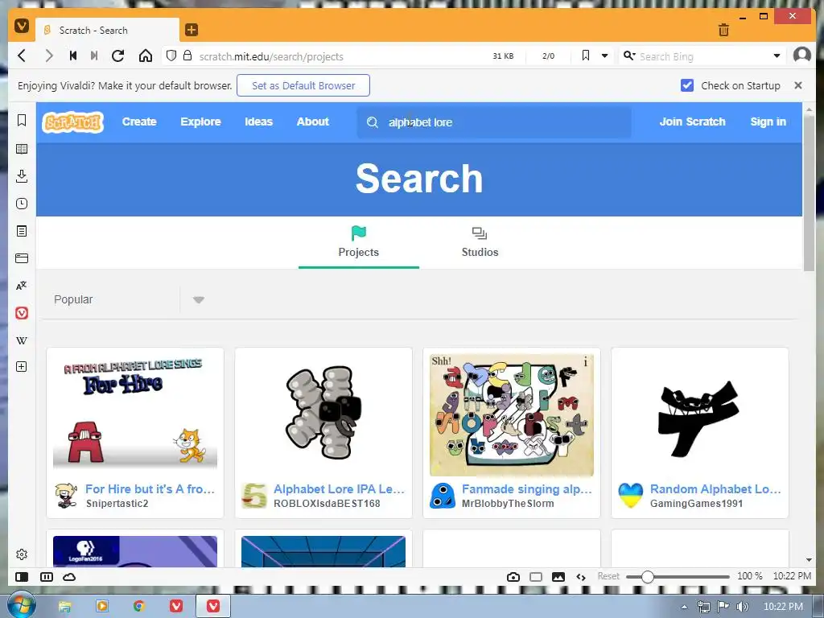This screenshot has height=618, width=824.
Task: Switch to the Studios tab
Action: [480, 242]
